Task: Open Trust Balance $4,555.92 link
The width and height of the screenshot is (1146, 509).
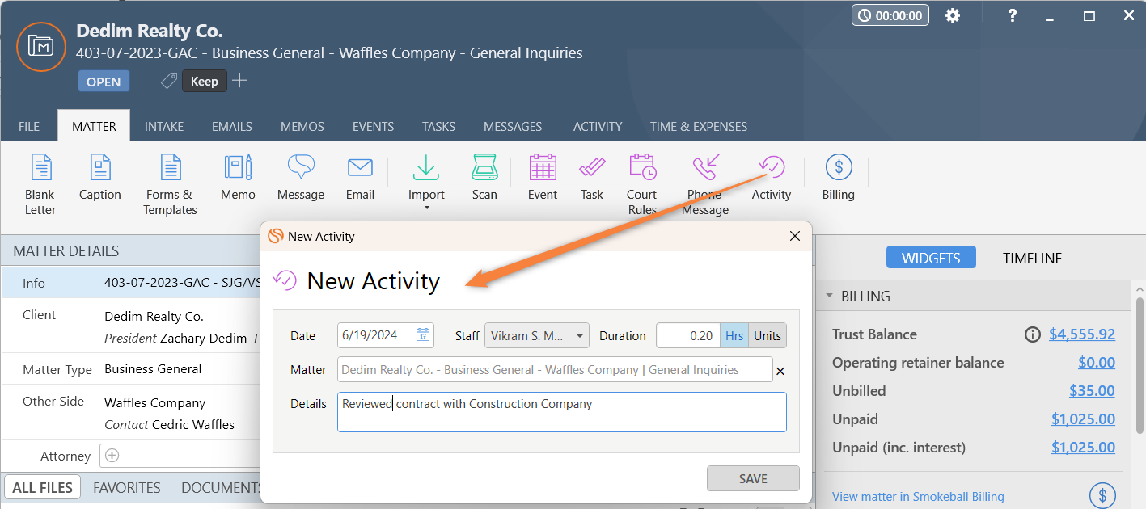Action: click(1082, 334)
